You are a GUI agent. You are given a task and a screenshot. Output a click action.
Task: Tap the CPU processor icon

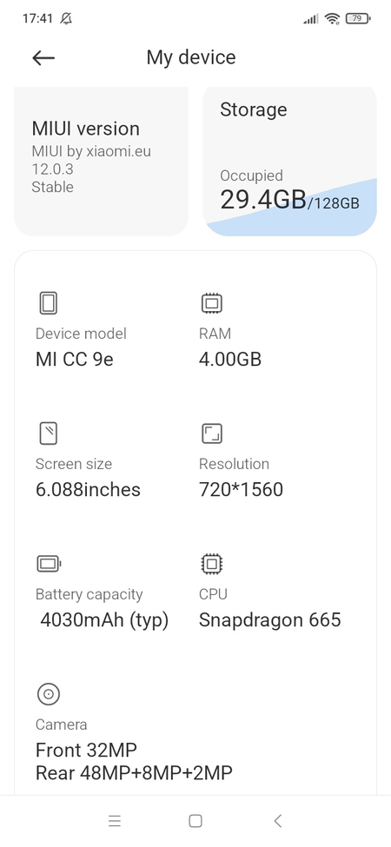(x=212, y=564)
